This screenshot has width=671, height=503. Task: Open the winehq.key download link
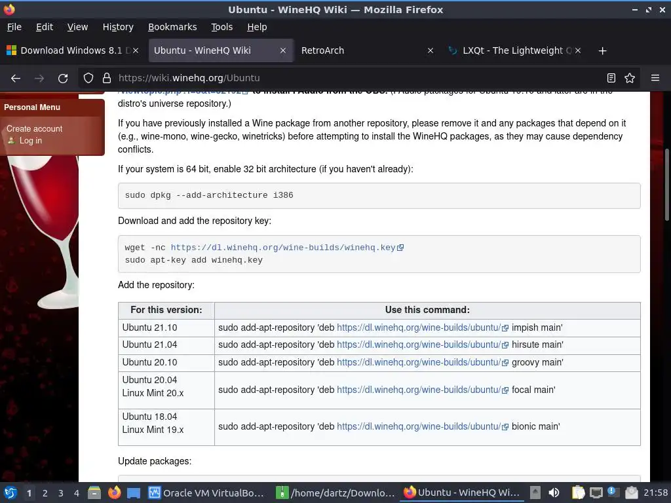point(287,247)
